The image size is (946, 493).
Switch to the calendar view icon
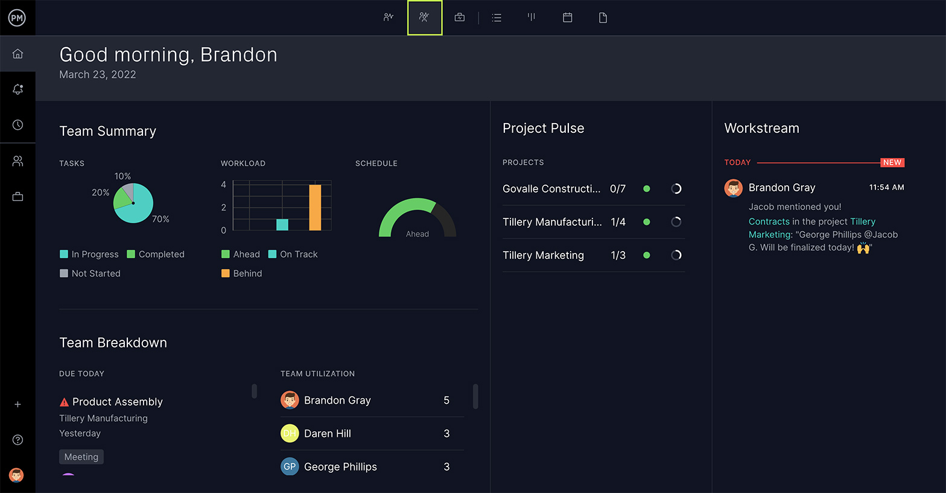[568, 17]
